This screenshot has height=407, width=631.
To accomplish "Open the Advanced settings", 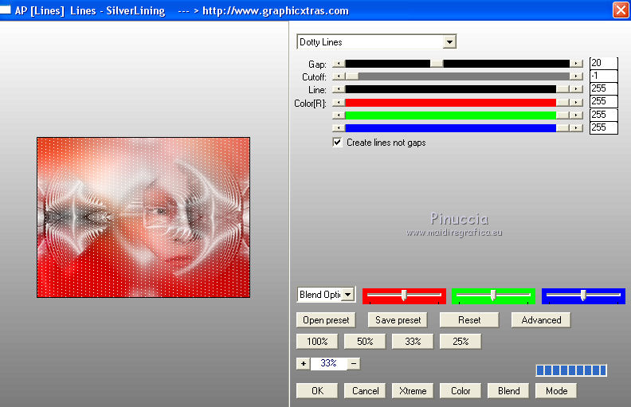I will 541,320.
